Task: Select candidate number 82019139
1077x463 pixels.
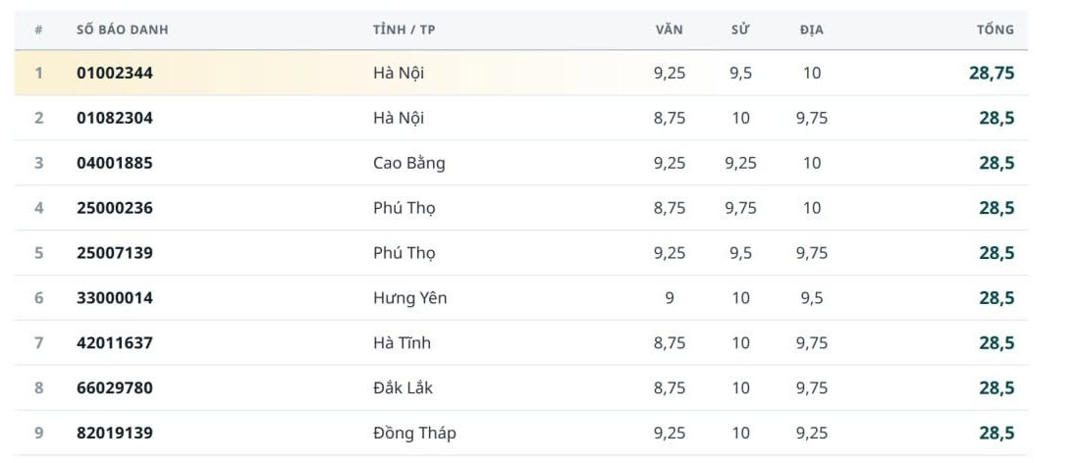Action: [x=115, y=433]
